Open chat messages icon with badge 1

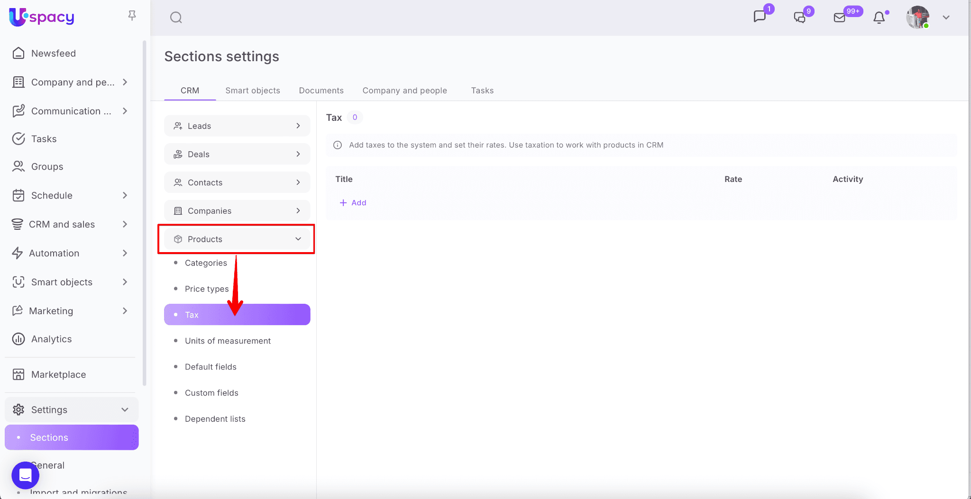click(x=760, y=17)
